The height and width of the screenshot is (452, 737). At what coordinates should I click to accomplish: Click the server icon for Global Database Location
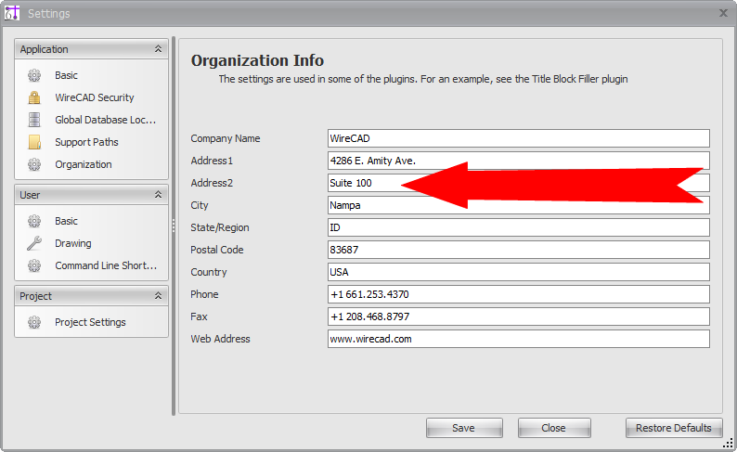[34, 120]
